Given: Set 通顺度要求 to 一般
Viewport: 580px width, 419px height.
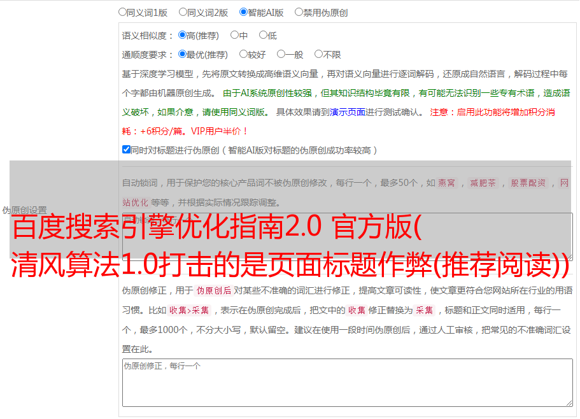Looking at the screenshot, I should point(281,54).
